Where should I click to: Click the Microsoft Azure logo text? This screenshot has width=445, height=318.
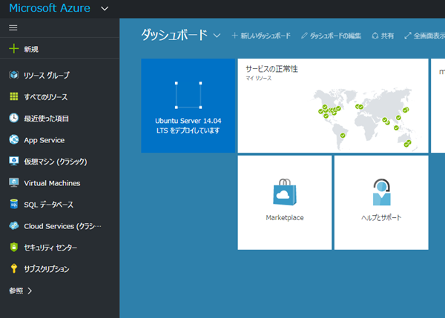tap(50, 8)
